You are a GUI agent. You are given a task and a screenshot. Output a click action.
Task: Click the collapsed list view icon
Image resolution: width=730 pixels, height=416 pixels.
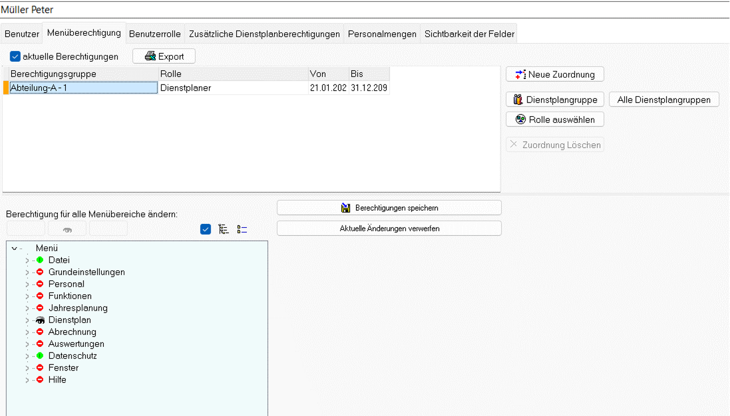pos(242,229)
